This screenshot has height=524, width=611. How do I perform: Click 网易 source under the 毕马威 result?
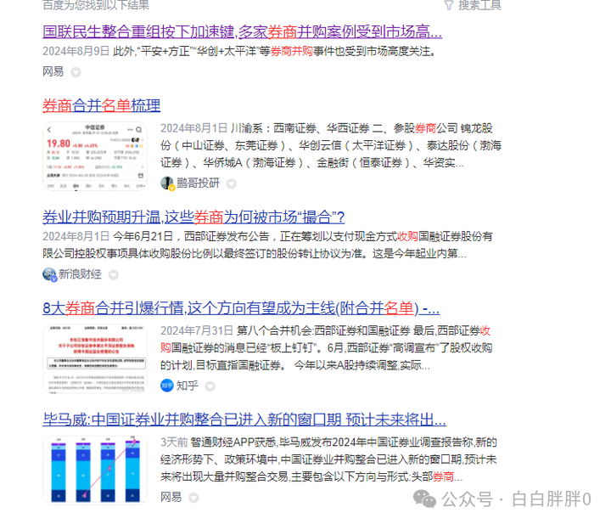click(171, 497)
